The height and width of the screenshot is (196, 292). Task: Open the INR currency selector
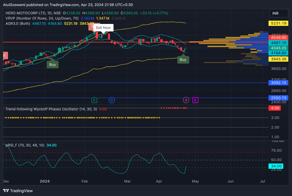point(278,13)
